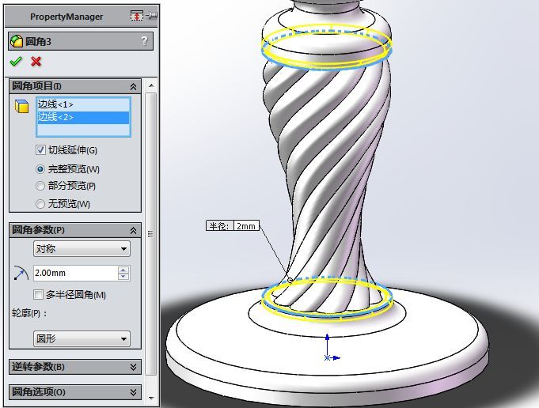Click the radius arc icon

pyautogui.click(x=21, y=273)
